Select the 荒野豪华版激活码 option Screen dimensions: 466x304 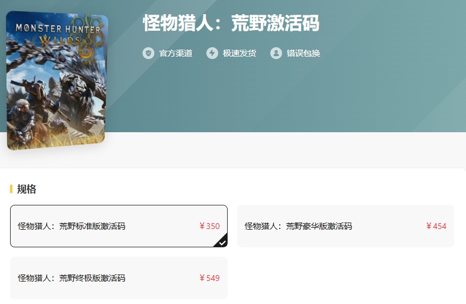(345, 226)
